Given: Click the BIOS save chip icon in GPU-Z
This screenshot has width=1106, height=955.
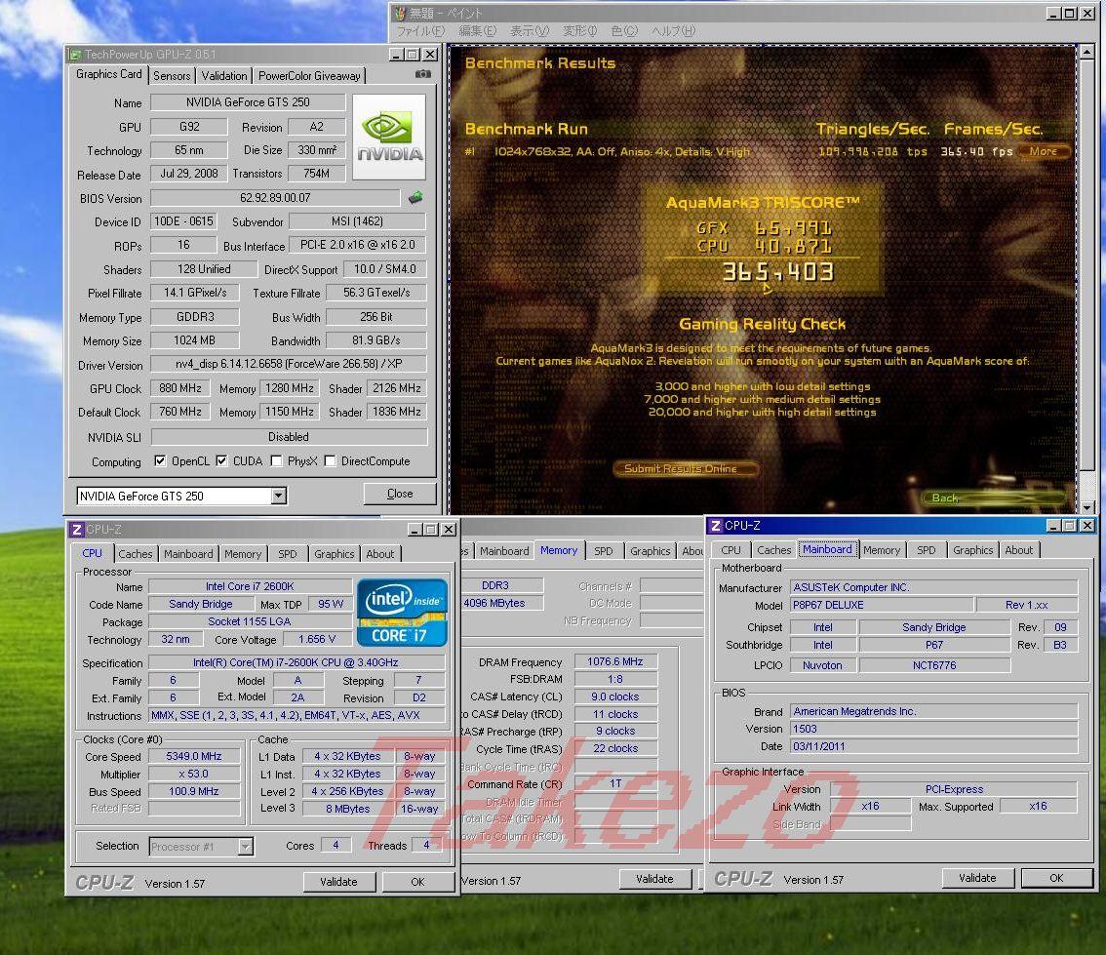Looking at the screenshot, I should (x=415, y=197).
